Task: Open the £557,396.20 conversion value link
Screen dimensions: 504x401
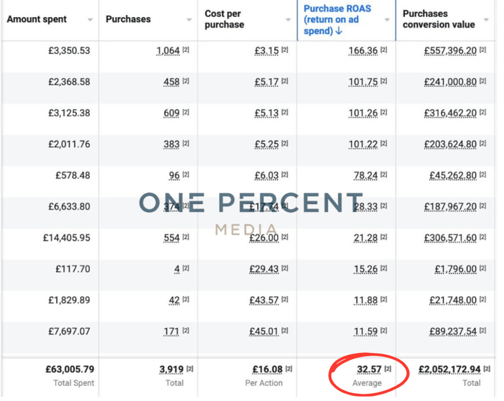Action: [x=450, y=51]
